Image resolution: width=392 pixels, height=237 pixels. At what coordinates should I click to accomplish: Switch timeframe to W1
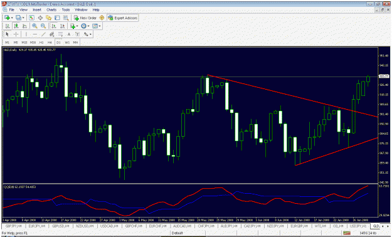coord(67,43)
